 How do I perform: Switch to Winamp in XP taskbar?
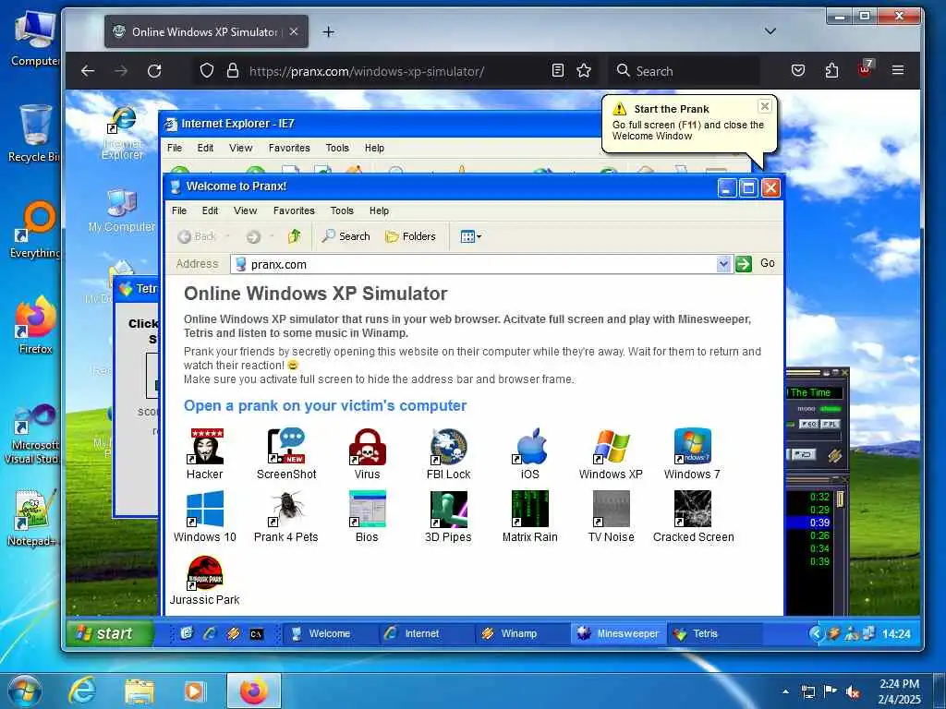pos(522,633)
